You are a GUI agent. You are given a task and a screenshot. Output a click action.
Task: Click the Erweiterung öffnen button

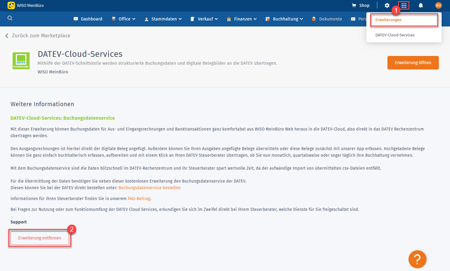click(413, 63)
